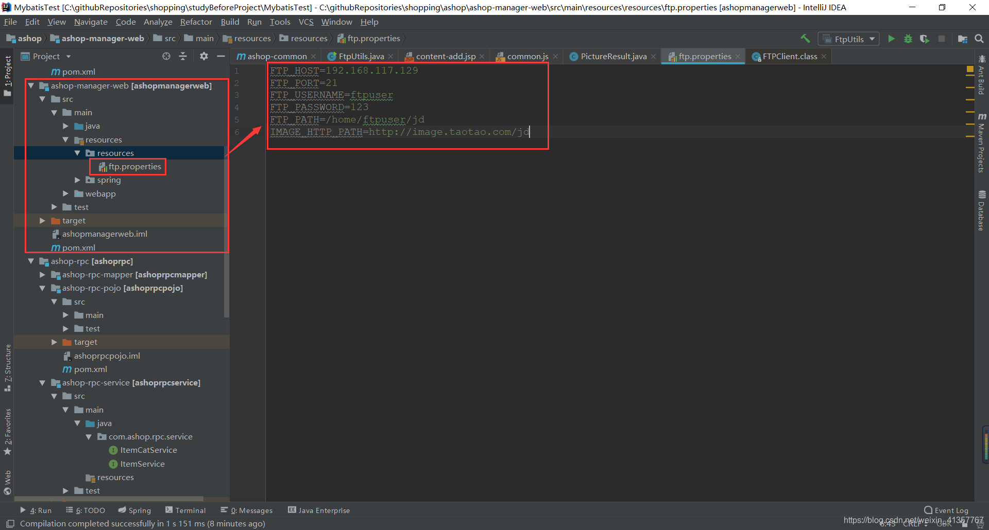The image size is (989, 530).
Task: Collapse the ashop-manager-web module
Action: 31,85
